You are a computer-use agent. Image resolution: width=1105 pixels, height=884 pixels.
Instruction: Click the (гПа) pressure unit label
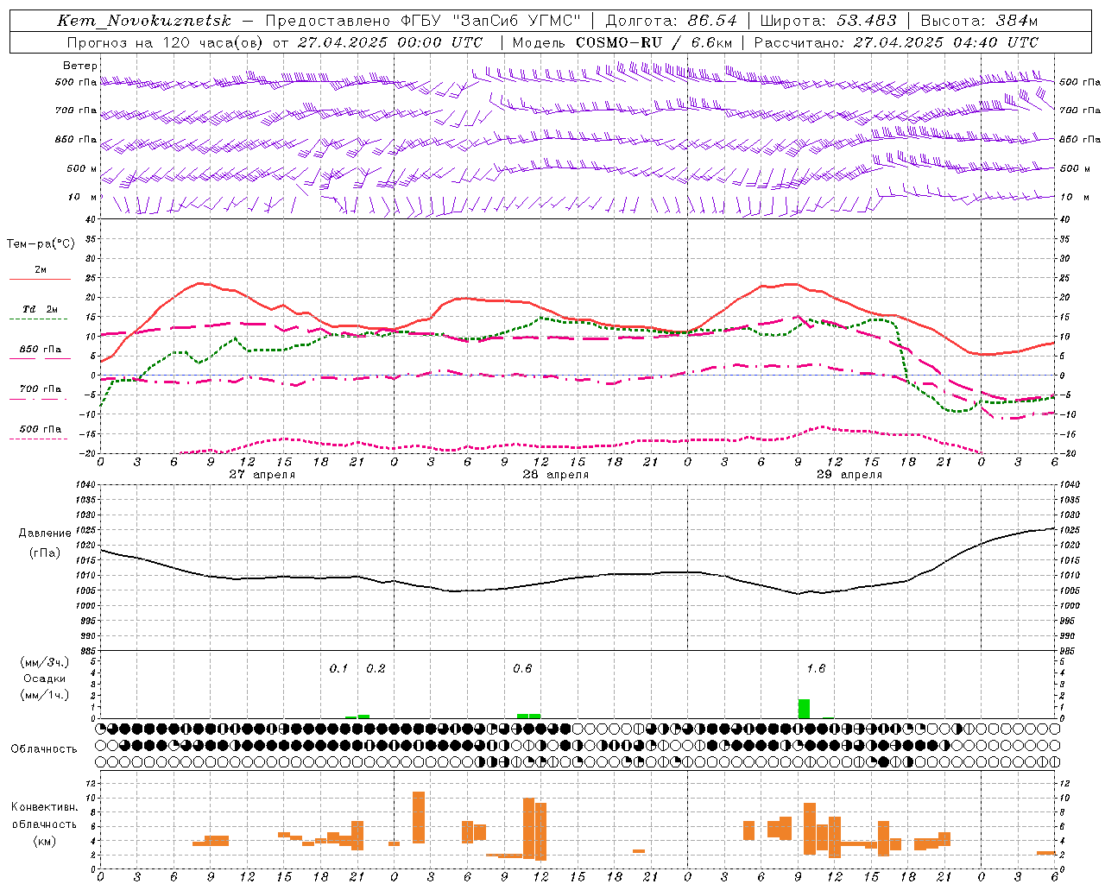pos(44,553)
